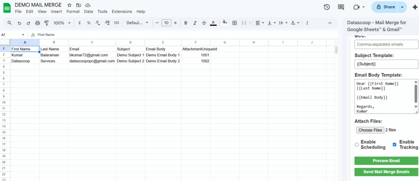Expand the horizontal align dropdown

(259, 23)
